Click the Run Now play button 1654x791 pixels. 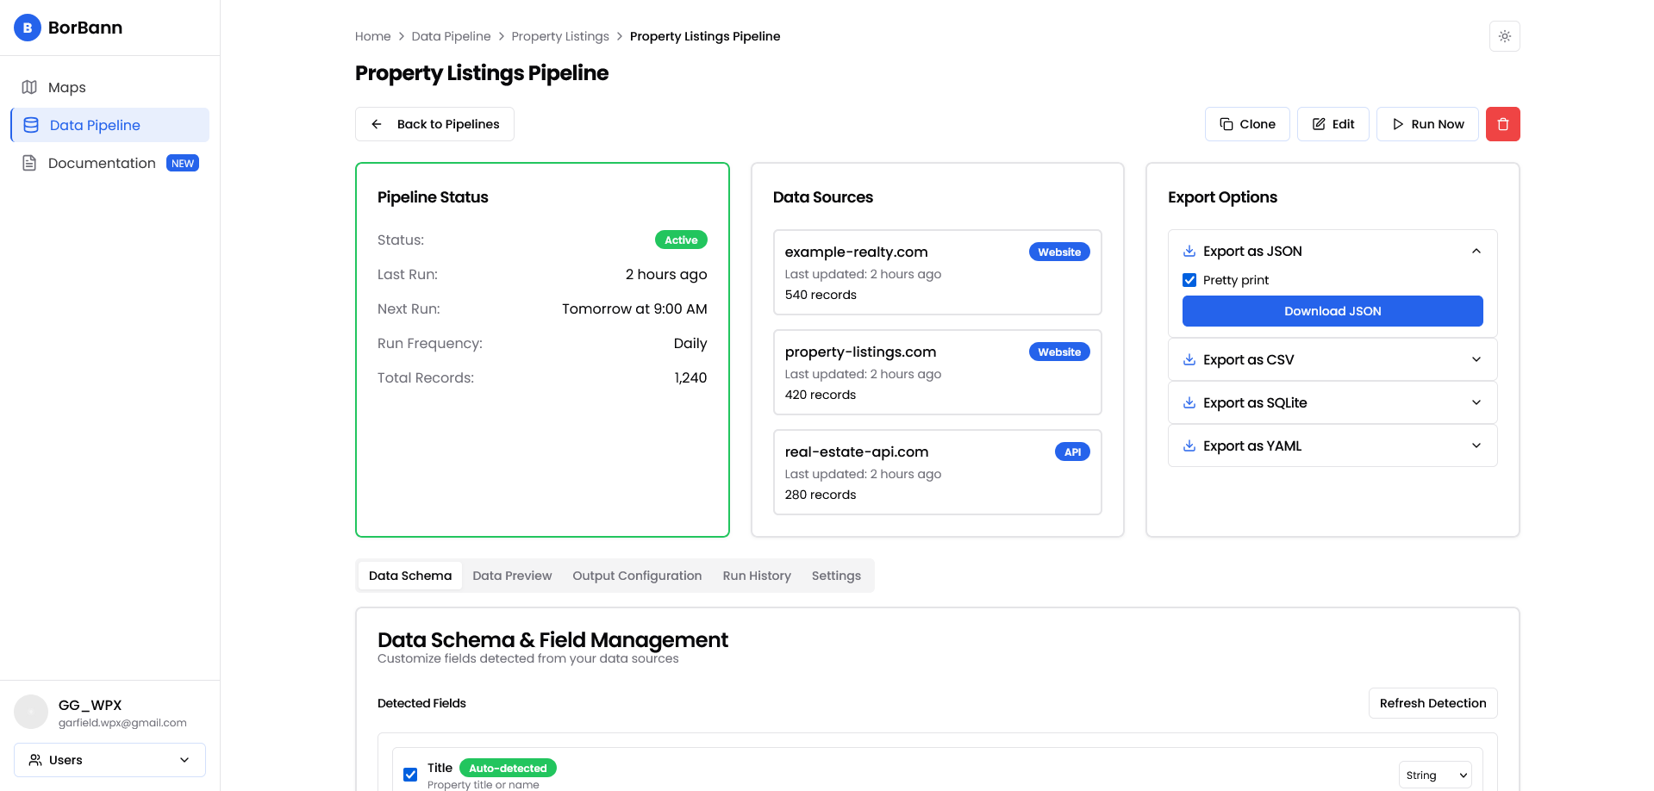tap(1426, 124)
